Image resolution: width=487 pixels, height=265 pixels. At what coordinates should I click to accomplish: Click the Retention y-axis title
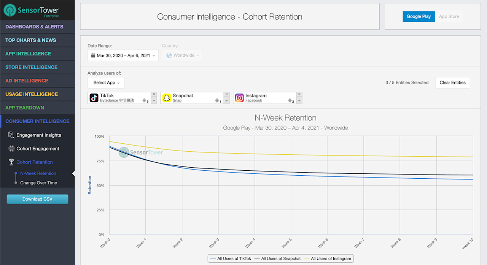(90, 185)
